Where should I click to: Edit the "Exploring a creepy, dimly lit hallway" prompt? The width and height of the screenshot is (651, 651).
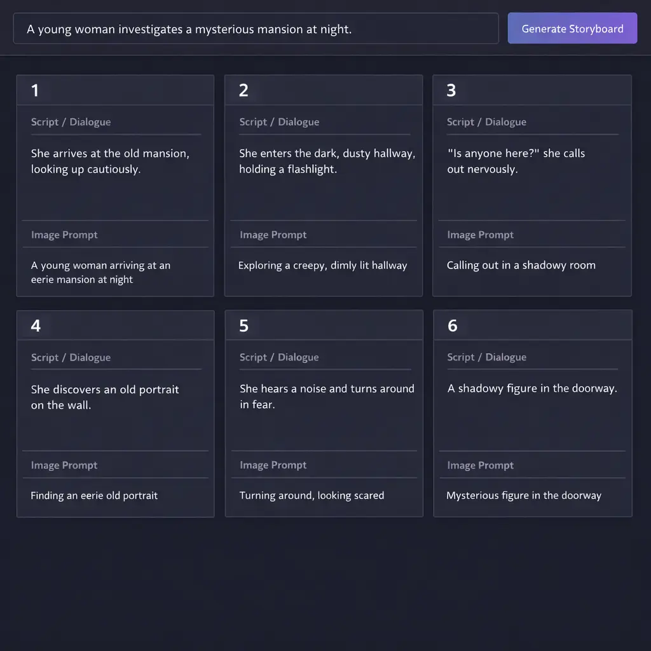pos(322,266)
